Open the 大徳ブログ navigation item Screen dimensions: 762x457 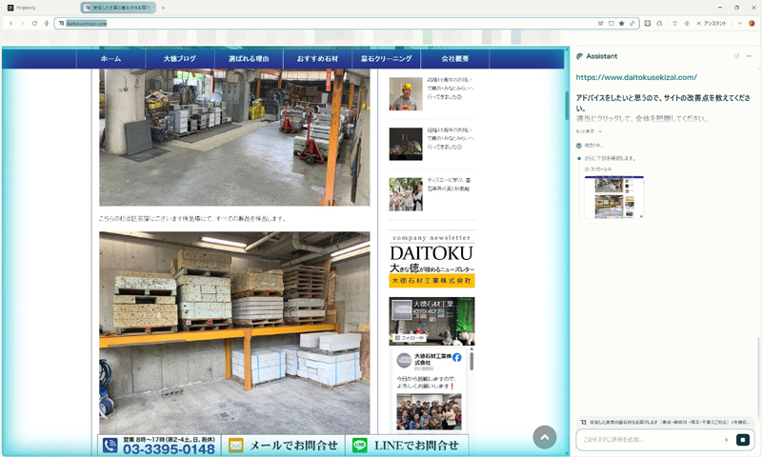tap(179, 59)
